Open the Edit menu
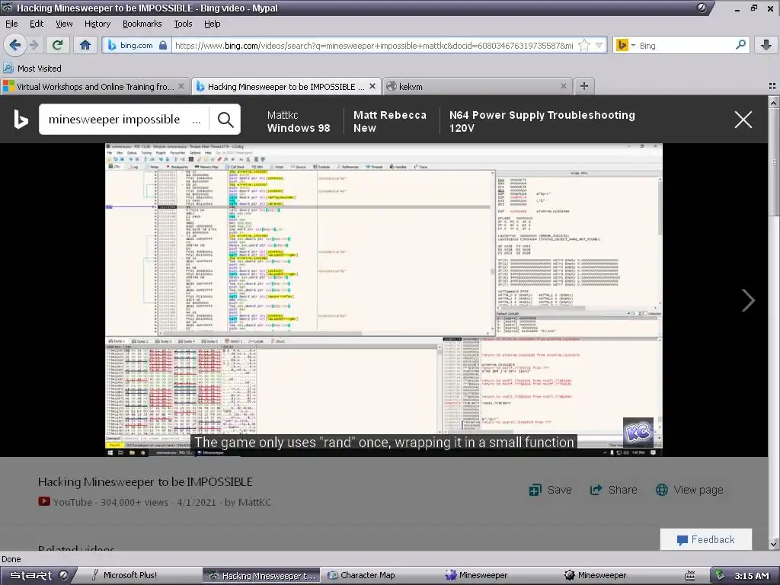Screen dimensions: 780x585 37,24
